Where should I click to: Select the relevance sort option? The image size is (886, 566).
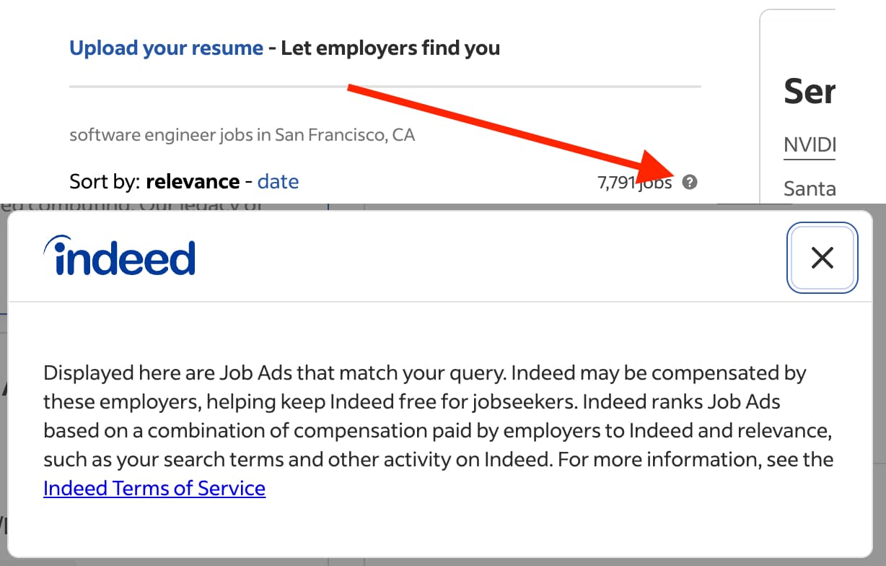pos(193,181)
